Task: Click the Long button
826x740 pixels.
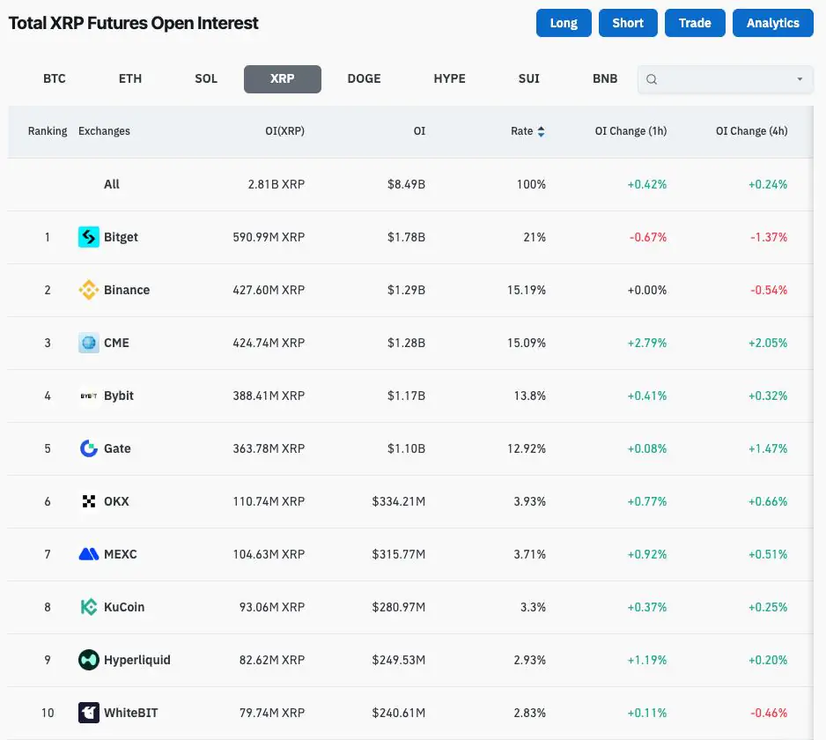Action: (564, 23)
